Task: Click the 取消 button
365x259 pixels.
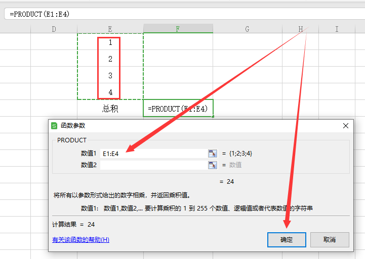Action: pos(330,240)
